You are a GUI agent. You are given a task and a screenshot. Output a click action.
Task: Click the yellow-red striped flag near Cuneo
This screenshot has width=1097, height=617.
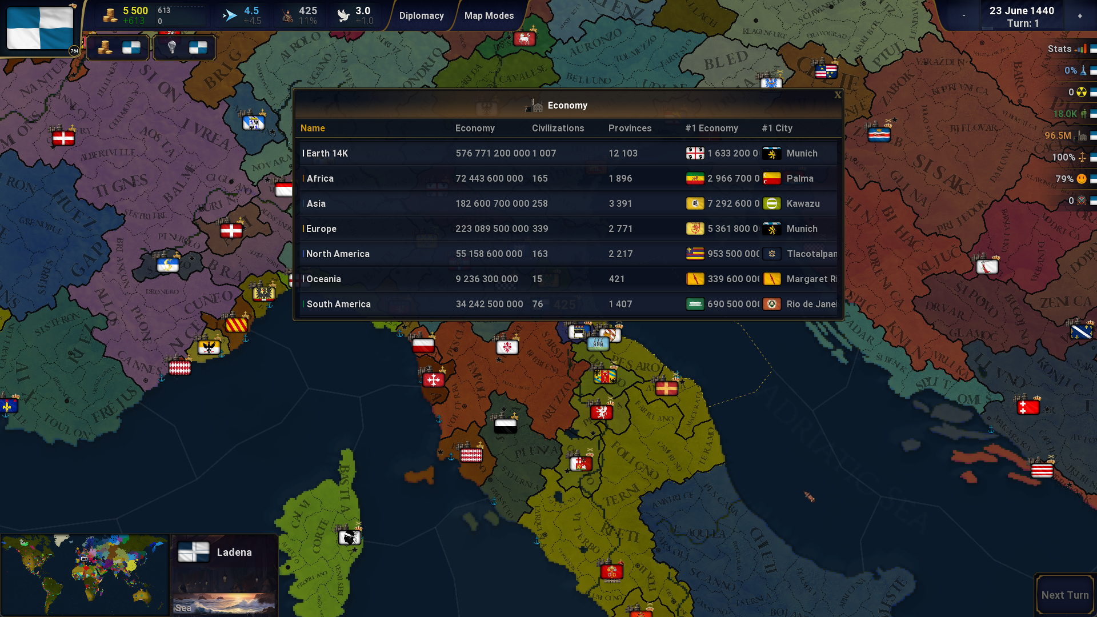pyautogui.click(x=237, y=325)
